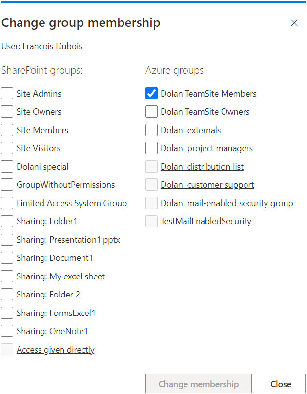The image size is (307, 394).
Task: Click the Sharing: FormsExcel1 label
Action: pos(56,313)
